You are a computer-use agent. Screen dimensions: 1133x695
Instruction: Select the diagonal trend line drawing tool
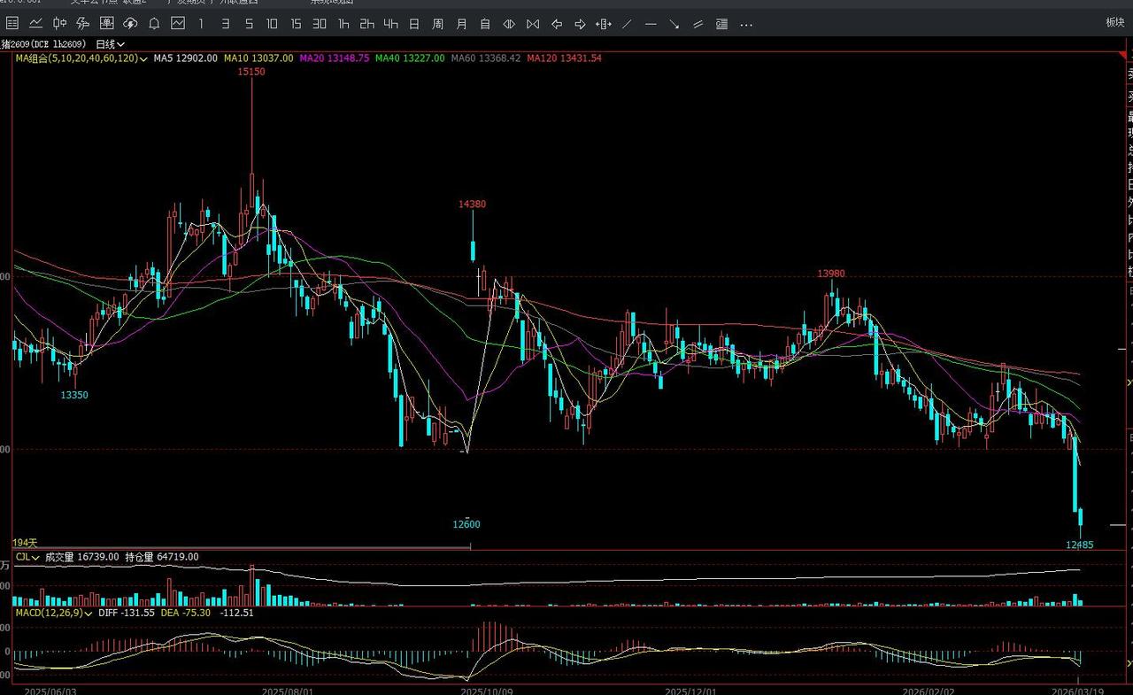click(x=627, y=24)
